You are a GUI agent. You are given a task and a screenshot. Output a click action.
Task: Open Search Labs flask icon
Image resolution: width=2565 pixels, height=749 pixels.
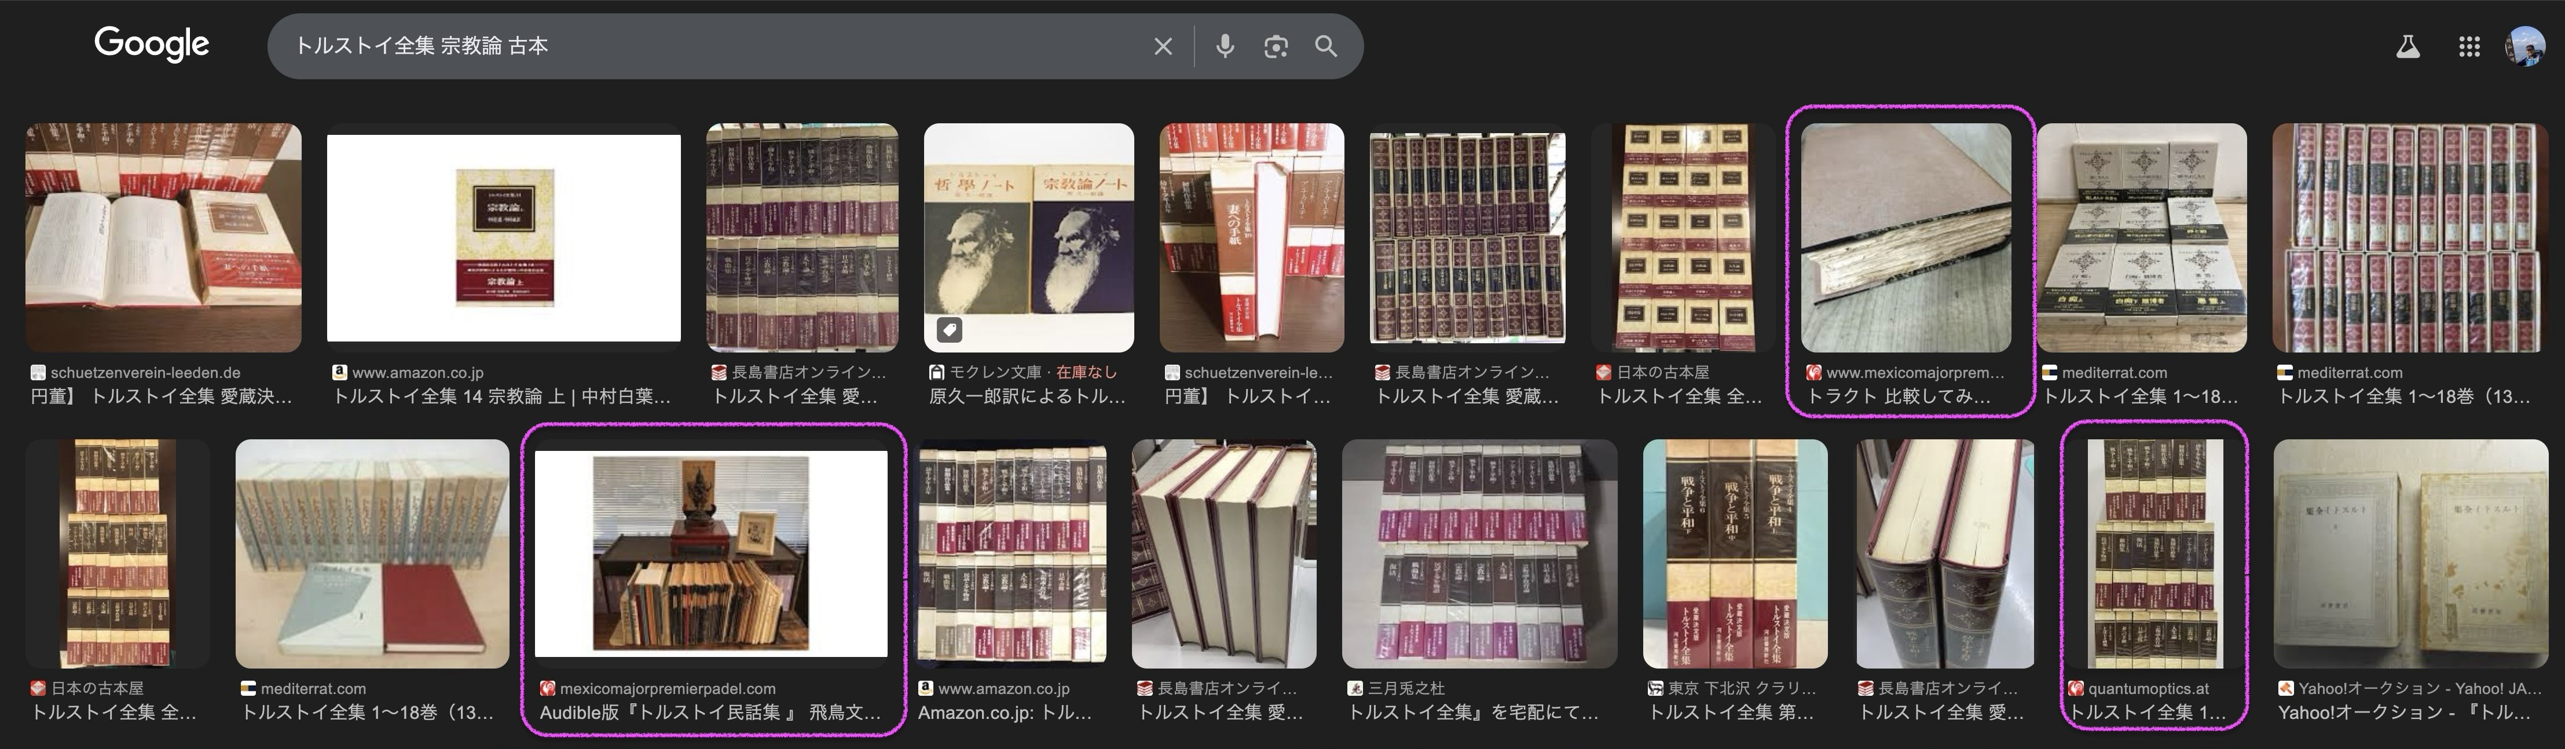pyautogui.click(x=2408, y=46)
